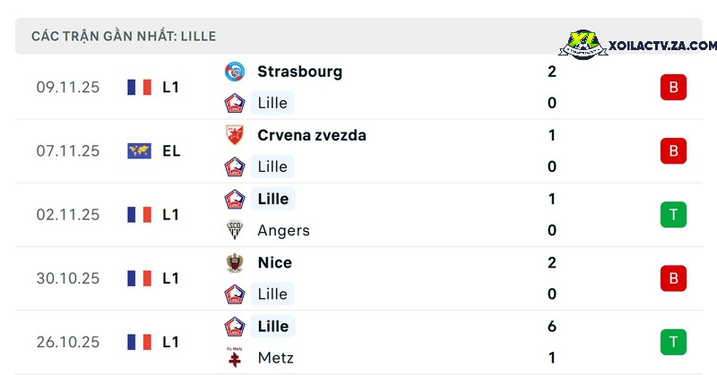The height and width of the screenshot is (375, 717).
Task: Click red B badge for Nice match
Action: [x=673, y=278]
